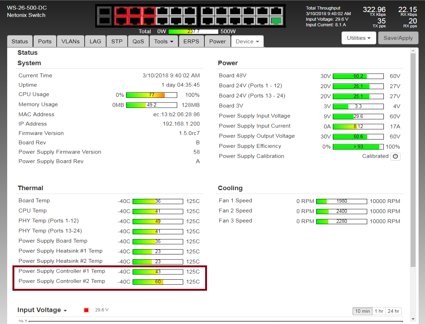Expand the Tools tab dropdown
Viewport: 425px width, 324px height.
164,42
